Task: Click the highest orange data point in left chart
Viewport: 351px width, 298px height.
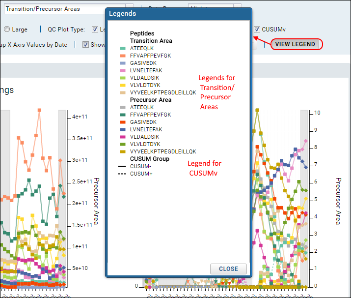Action: tap(39, 110)
